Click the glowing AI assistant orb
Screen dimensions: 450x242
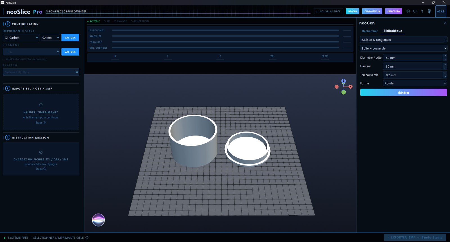(98, 220)
